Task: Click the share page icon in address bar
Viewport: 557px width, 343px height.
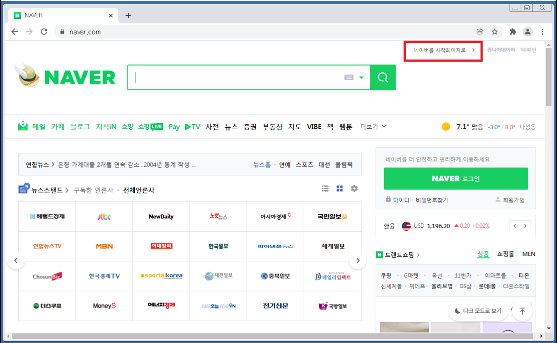Action: point(480,31)
